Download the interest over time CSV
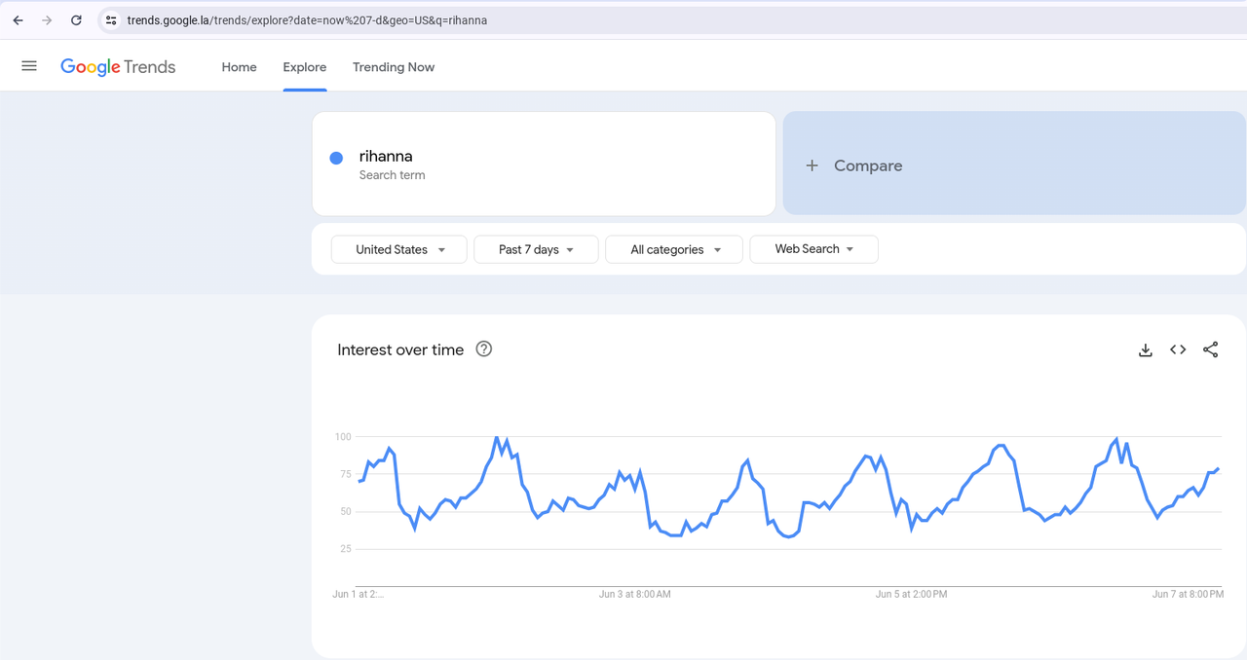1247x660 pixels. point(1146,350)
